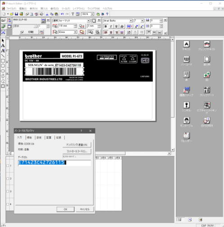Click the Control Code button in dialog
Viewport: 224px width, 227px height.
[x=77, y=151]
